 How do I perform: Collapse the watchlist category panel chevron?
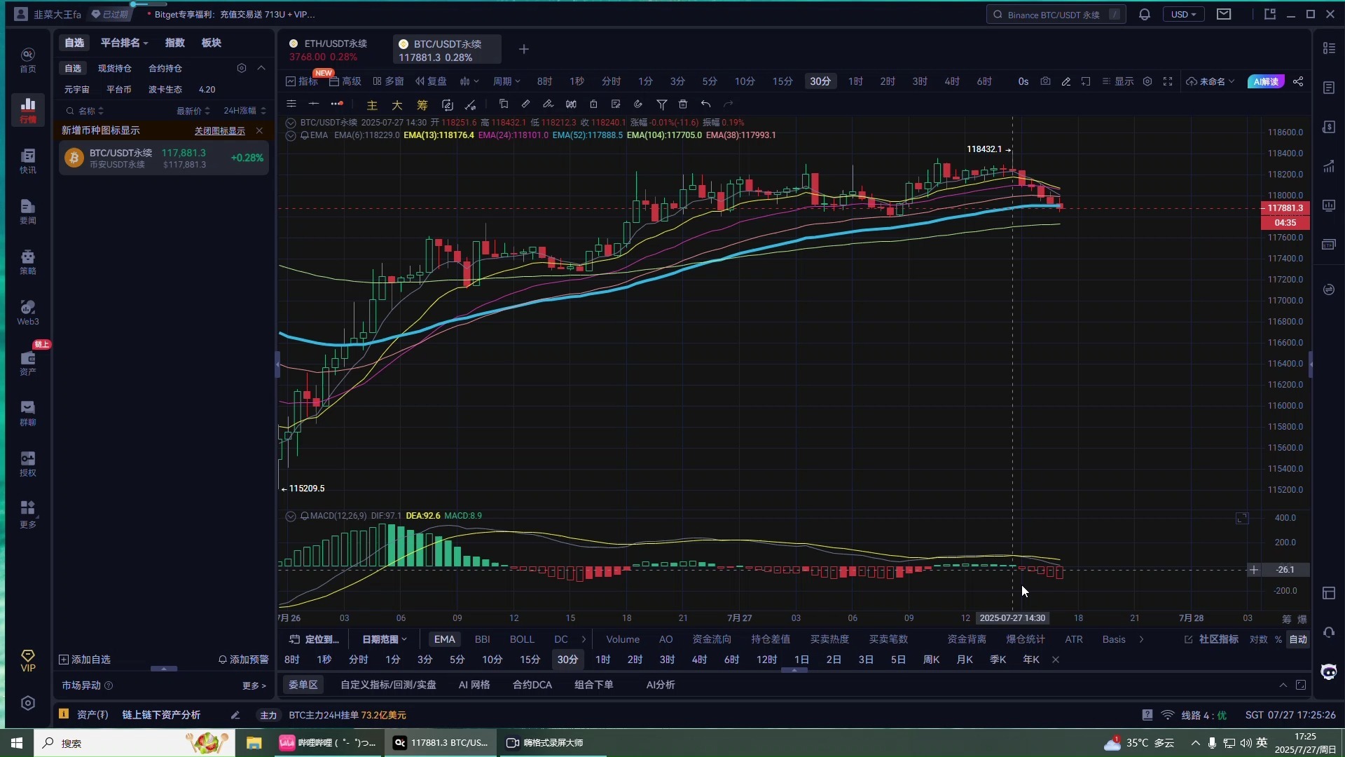click(x=261, y=68)
